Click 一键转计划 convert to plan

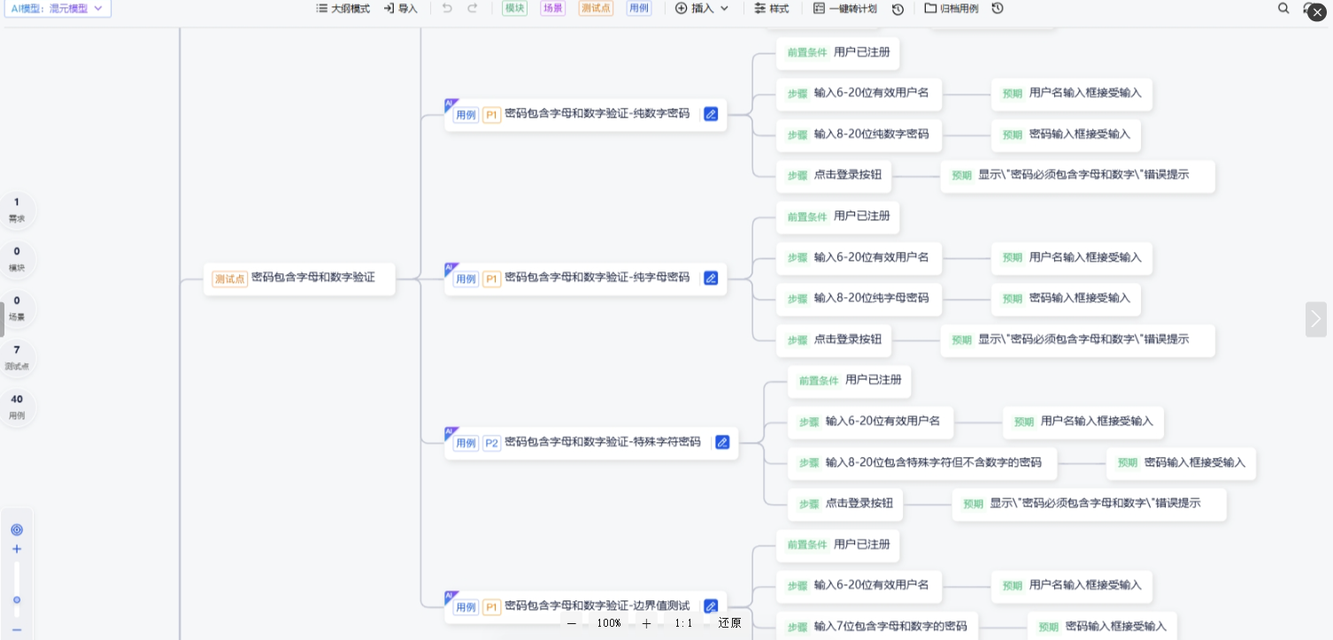[845, 8]
